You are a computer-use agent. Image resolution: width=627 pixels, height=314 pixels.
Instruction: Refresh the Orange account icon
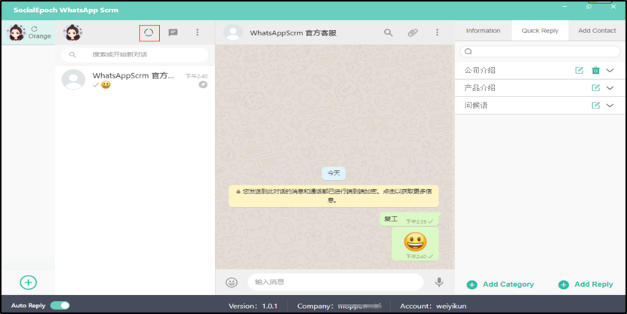[35, 29]
